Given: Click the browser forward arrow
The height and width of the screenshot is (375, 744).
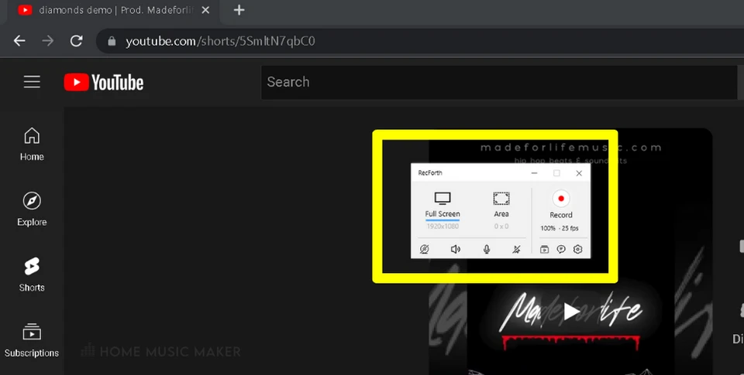Looking at the screenshot, I should tap(48, 41).
